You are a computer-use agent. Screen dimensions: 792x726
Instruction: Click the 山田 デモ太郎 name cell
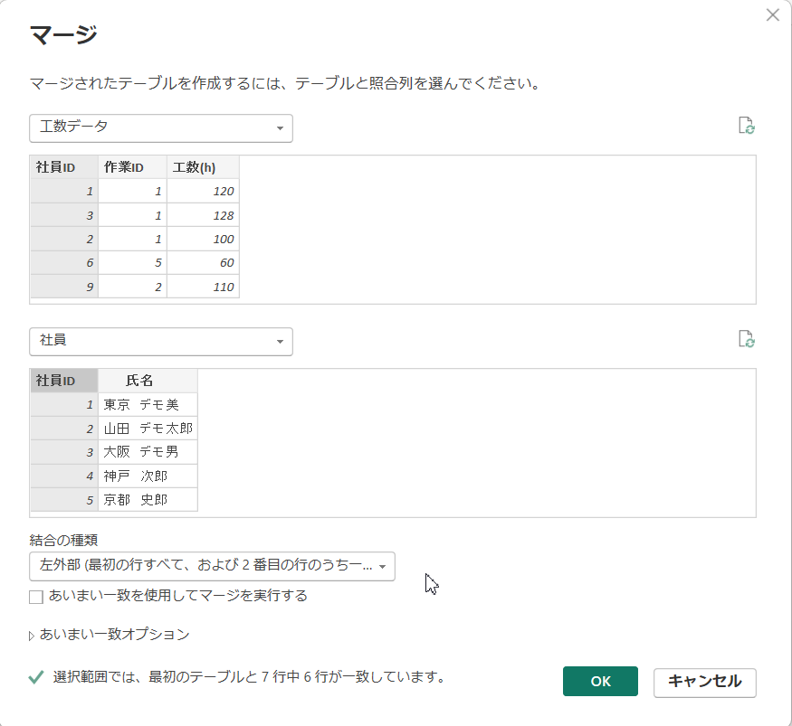point(148,428)
